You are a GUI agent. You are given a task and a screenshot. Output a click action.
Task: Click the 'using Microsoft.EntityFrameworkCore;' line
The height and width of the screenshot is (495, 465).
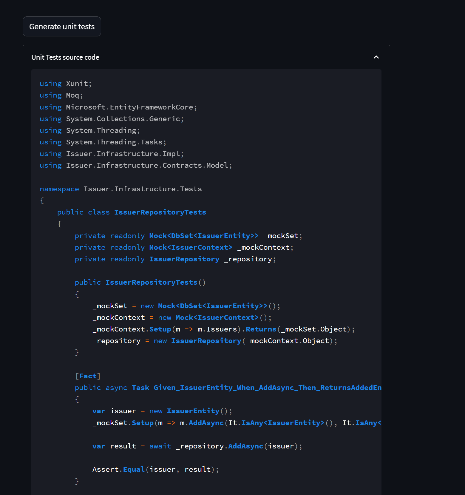(x=118, y=107)
